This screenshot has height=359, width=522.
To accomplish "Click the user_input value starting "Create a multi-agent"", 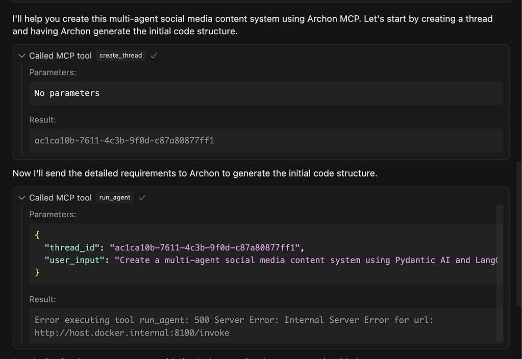I will pos(305,260).
